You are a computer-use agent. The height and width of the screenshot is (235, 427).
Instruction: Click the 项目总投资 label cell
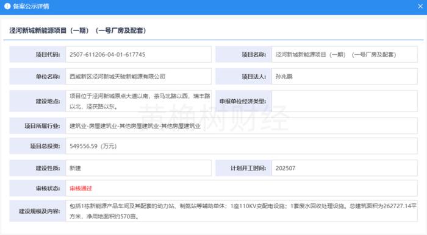tap(38, 146)
